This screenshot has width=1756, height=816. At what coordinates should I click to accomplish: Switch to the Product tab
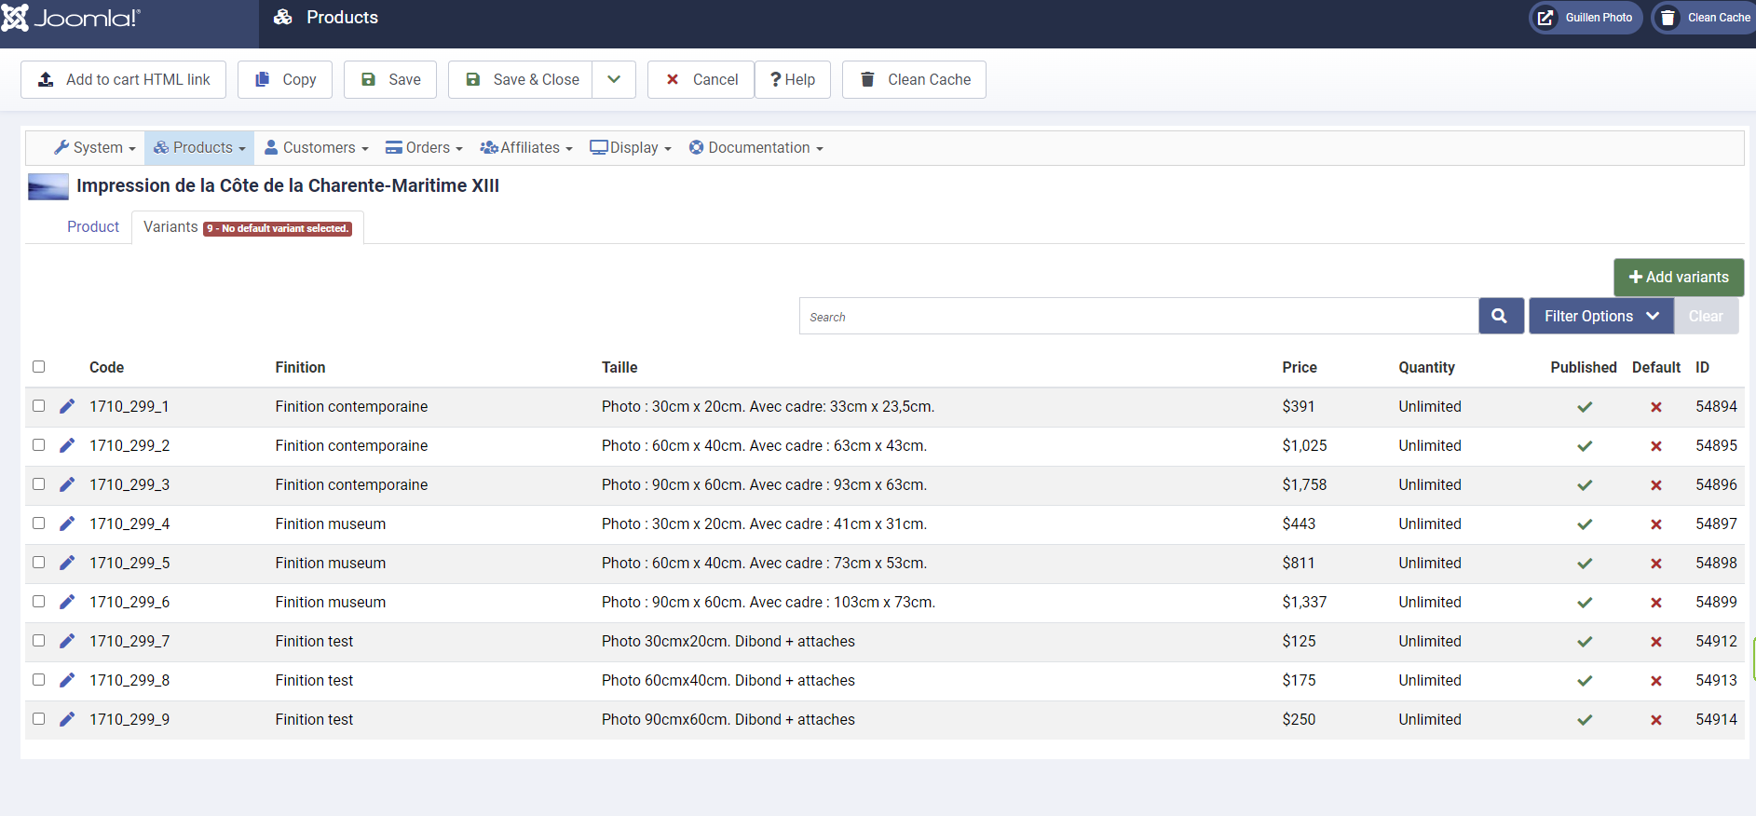(93, 227)
